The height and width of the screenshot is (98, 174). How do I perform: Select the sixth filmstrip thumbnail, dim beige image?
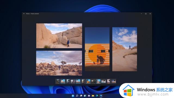point(83,81)
